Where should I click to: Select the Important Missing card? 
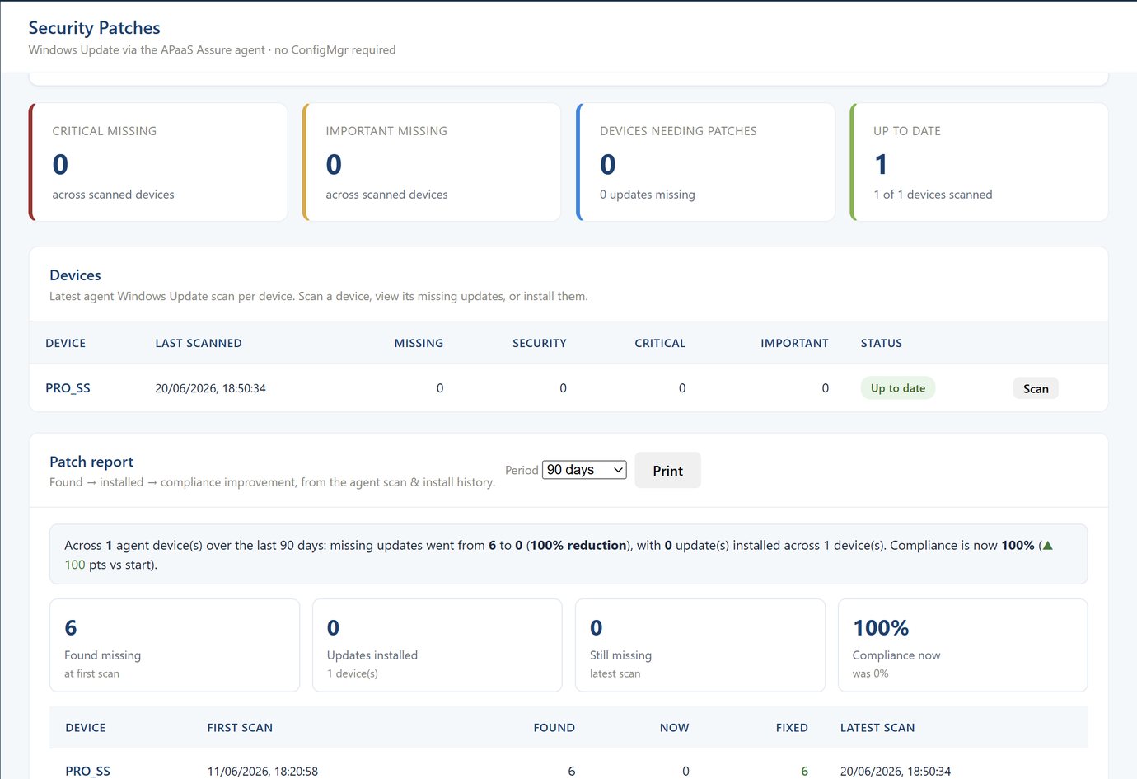pos(432,162)
